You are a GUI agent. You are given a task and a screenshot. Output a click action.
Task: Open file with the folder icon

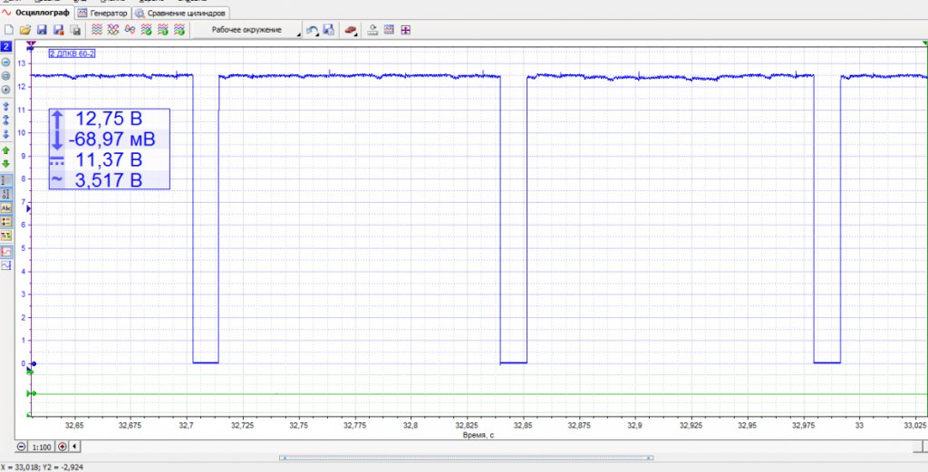point(24,30)
